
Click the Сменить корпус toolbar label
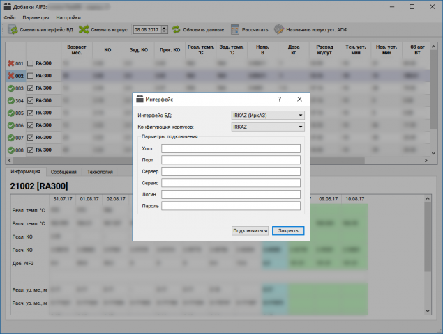[109, 30]
